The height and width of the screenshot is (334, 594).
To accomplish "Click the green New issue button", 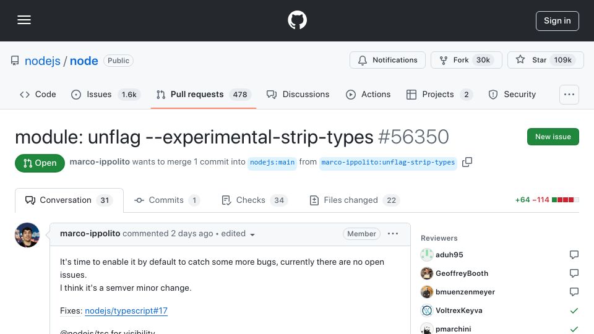I will point(553,137).
